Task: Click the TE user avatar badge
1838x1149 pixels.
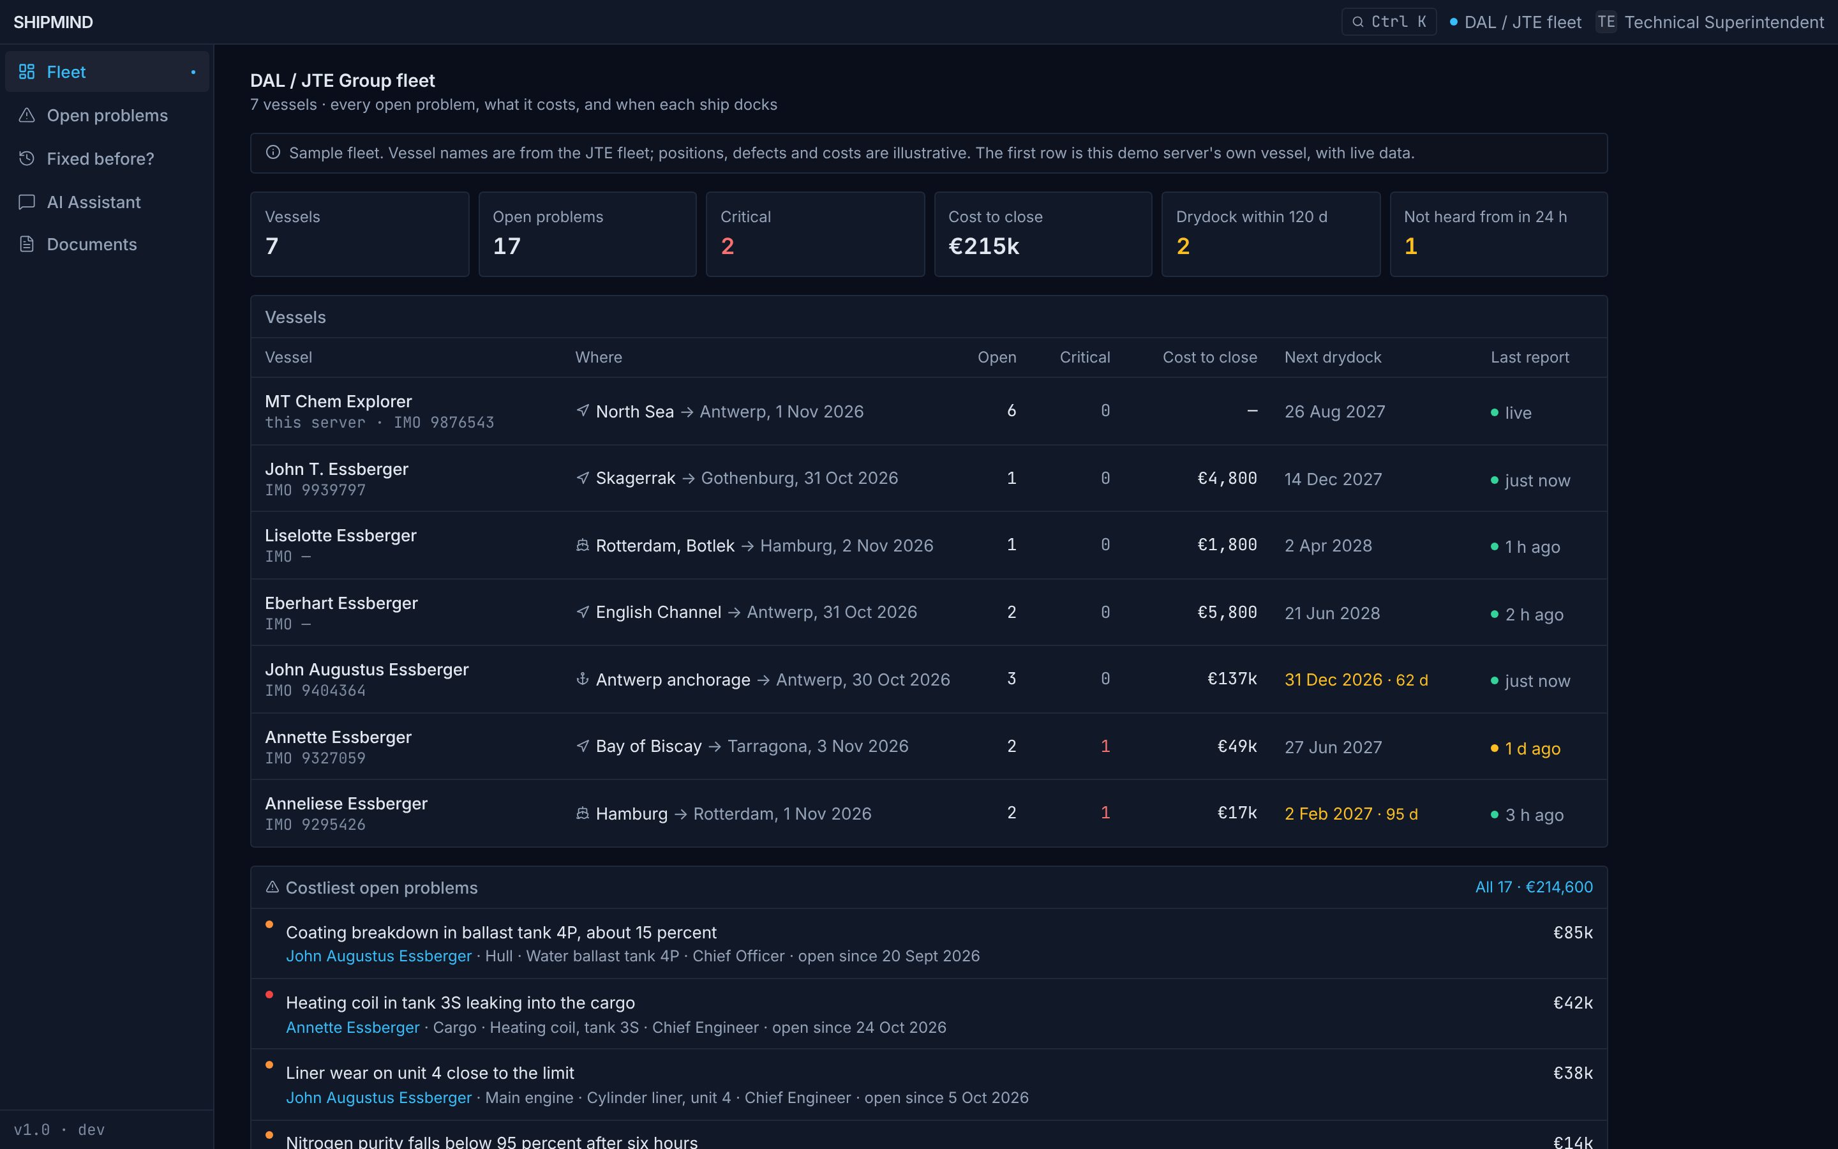Action: [x=1606, y=22]
